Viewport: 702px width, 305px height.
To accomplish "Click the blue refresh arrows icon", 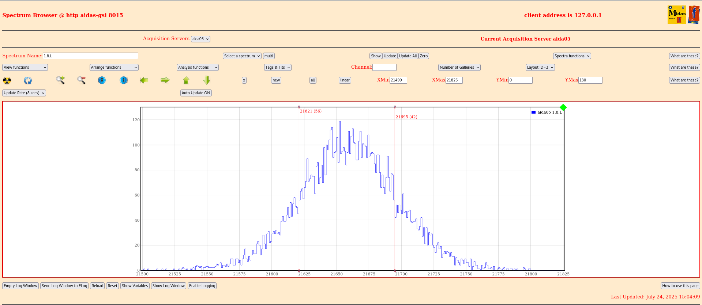I will click(x=28, y=80).
